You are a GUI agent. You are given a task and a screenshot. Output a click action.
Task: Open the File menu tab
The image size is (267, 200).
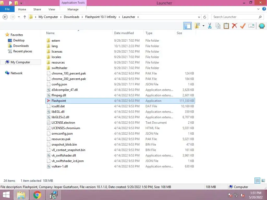pos(7,9)
